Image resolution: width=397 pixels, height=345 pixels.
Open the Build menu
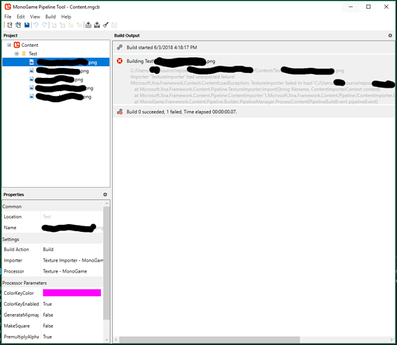click(50, 17)
